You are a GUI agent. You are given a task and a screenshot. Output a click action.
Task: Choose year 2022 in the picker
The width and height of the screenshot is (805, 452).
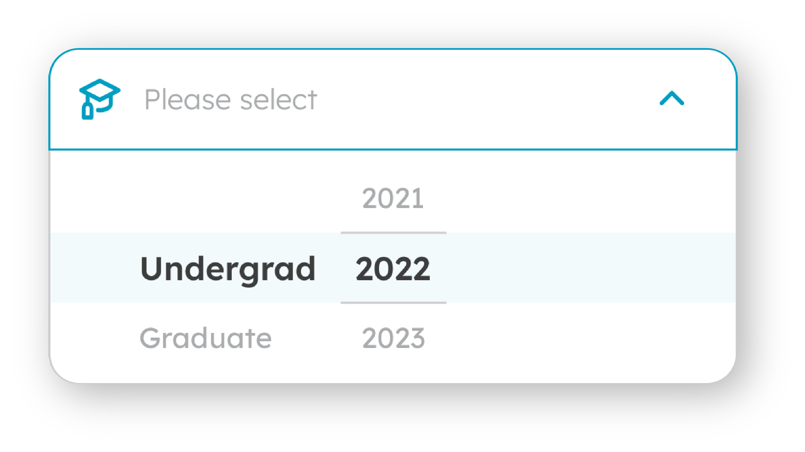pyautogui.click(x=393, y=268)
